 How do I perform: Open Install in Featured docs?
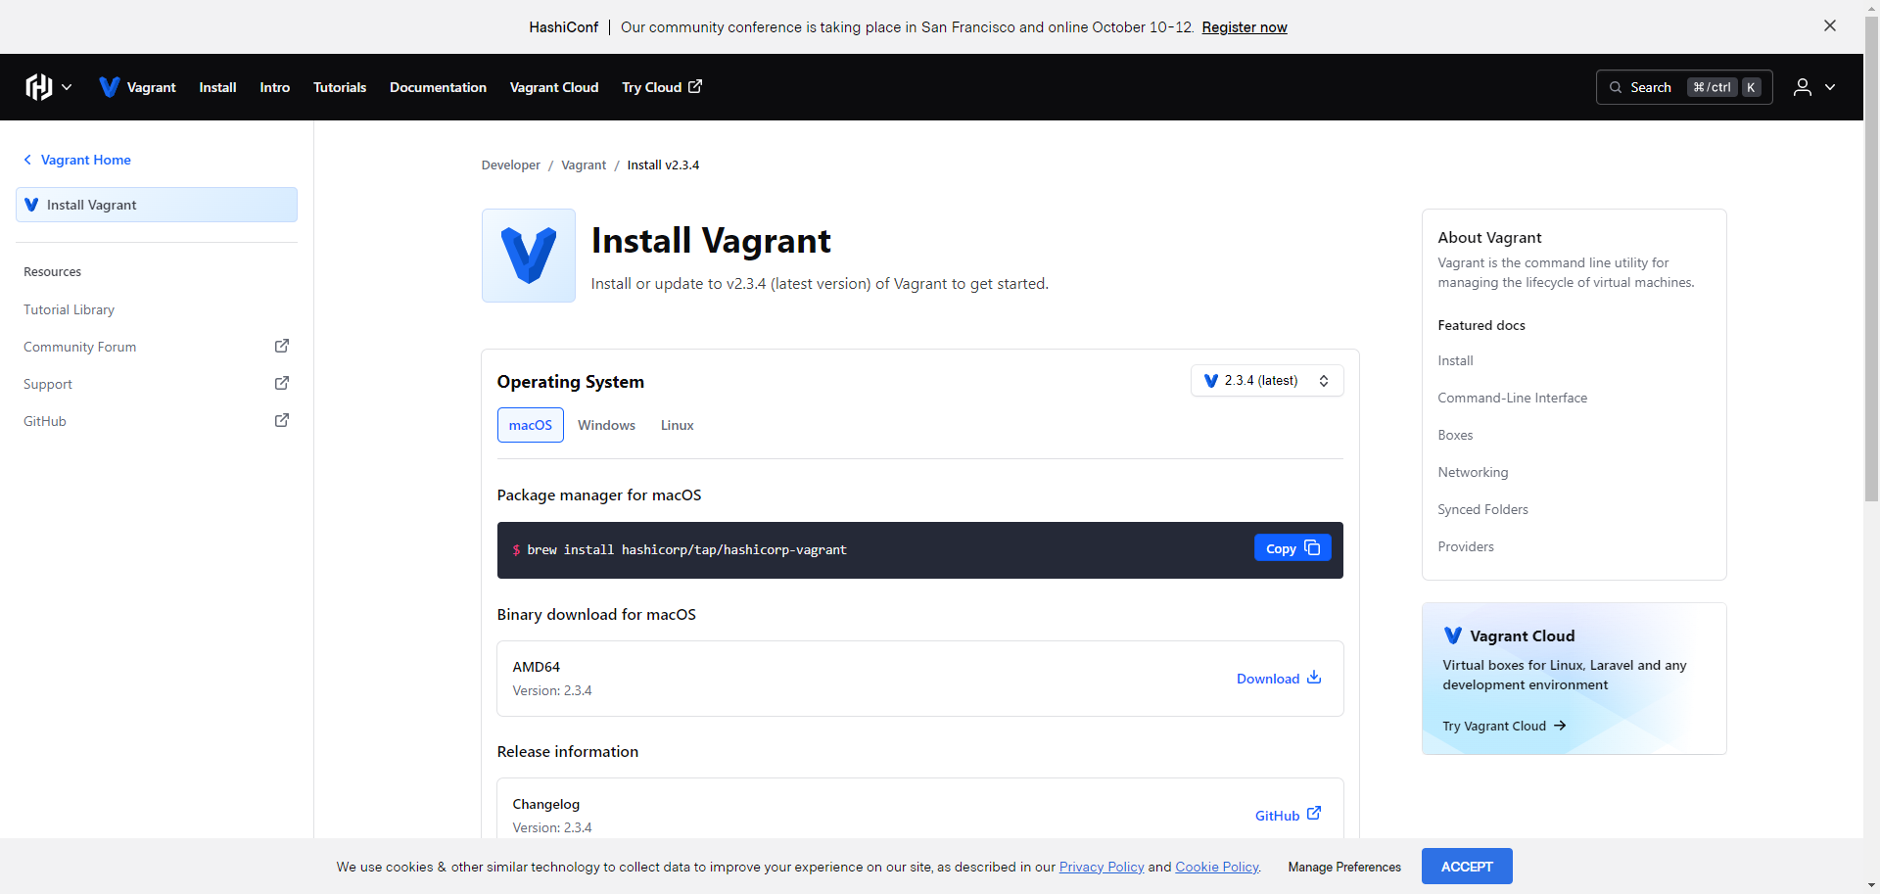click(1455, 360)
